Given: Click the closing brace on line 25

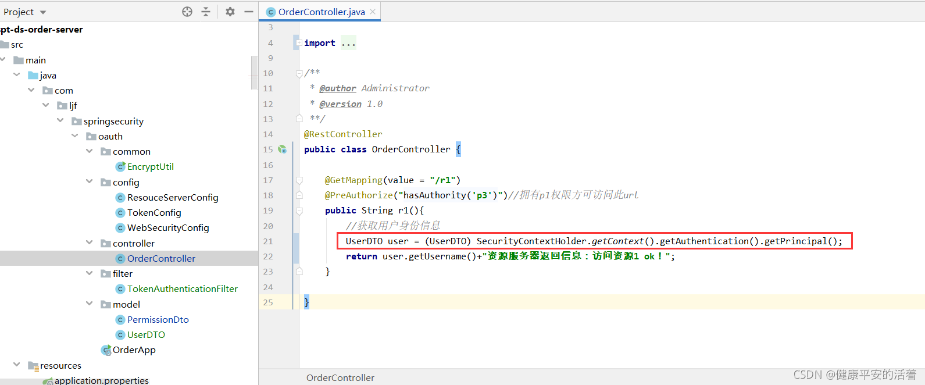Looking at the screenshot, I should (x=306, y=302).
